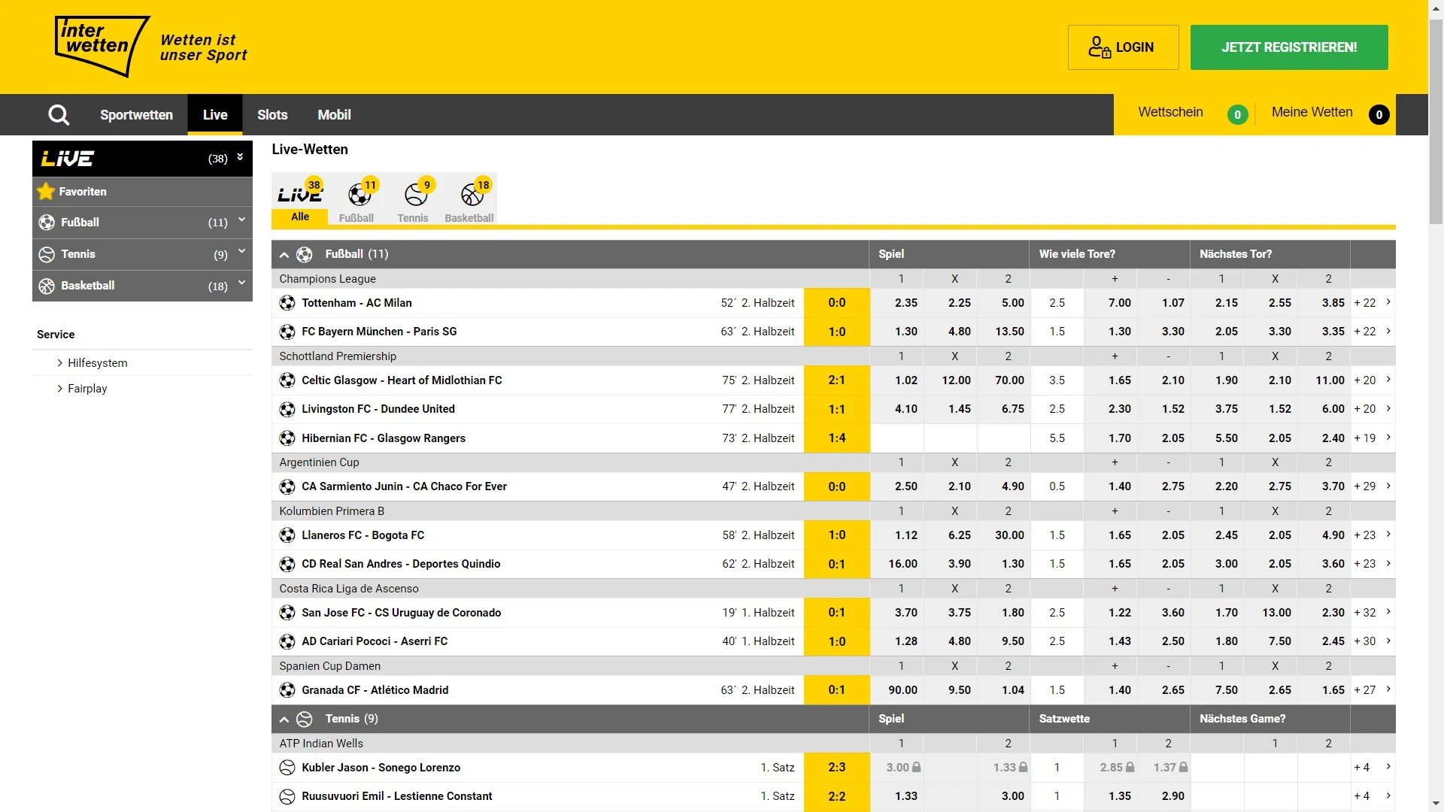Click ball icon beside Granada CF - Atlético Madrid
The image size is (1444, 812).
(287, 690)
